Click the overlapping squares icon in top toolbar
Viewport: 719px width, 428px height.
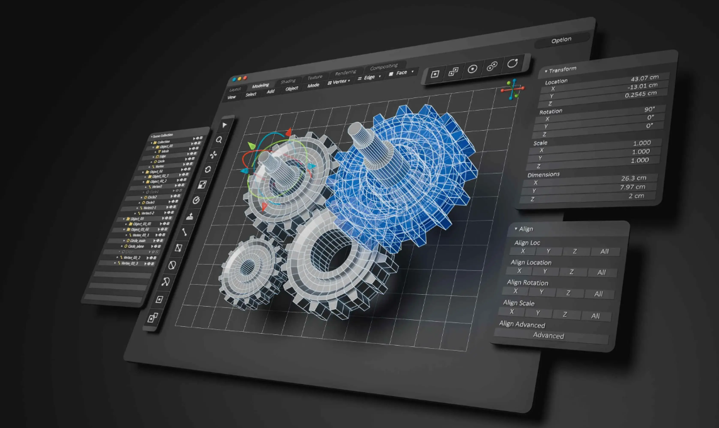[453, 72]
